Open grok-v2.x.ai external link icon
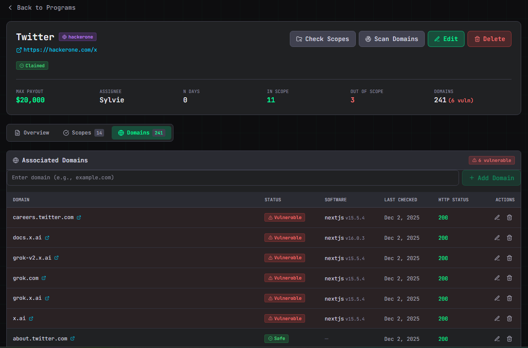 point(56,258)
